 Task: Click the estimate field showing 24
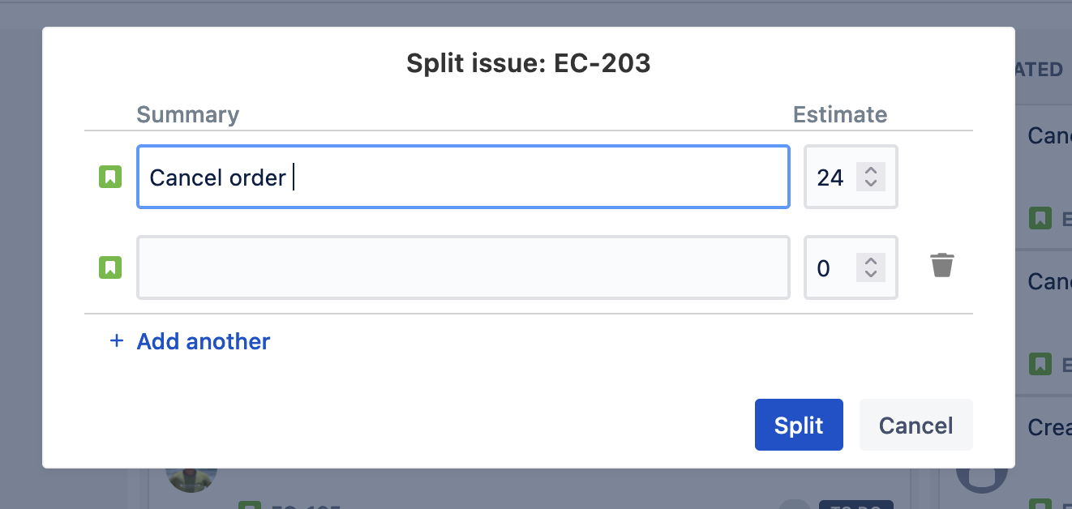pos(830,177)
